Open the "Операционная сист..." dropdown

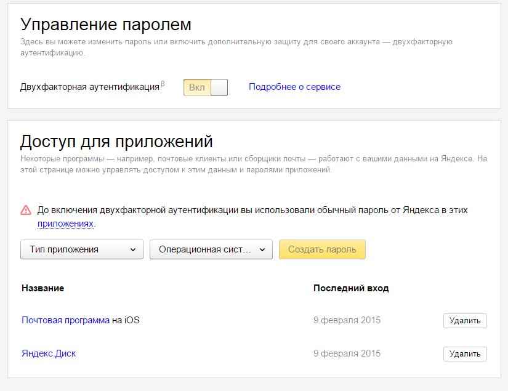(x=211, y=249)
